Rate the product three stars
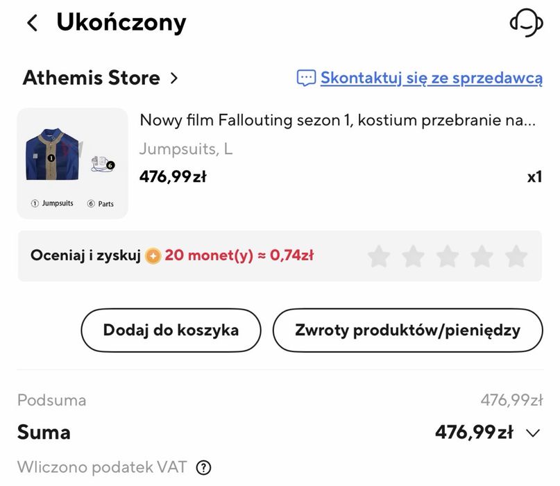Viewport: 560px width, 486px height. tap(448, 256)
